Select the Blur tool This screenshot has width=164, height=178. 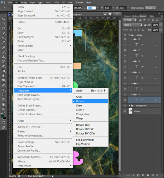(3, 75)
